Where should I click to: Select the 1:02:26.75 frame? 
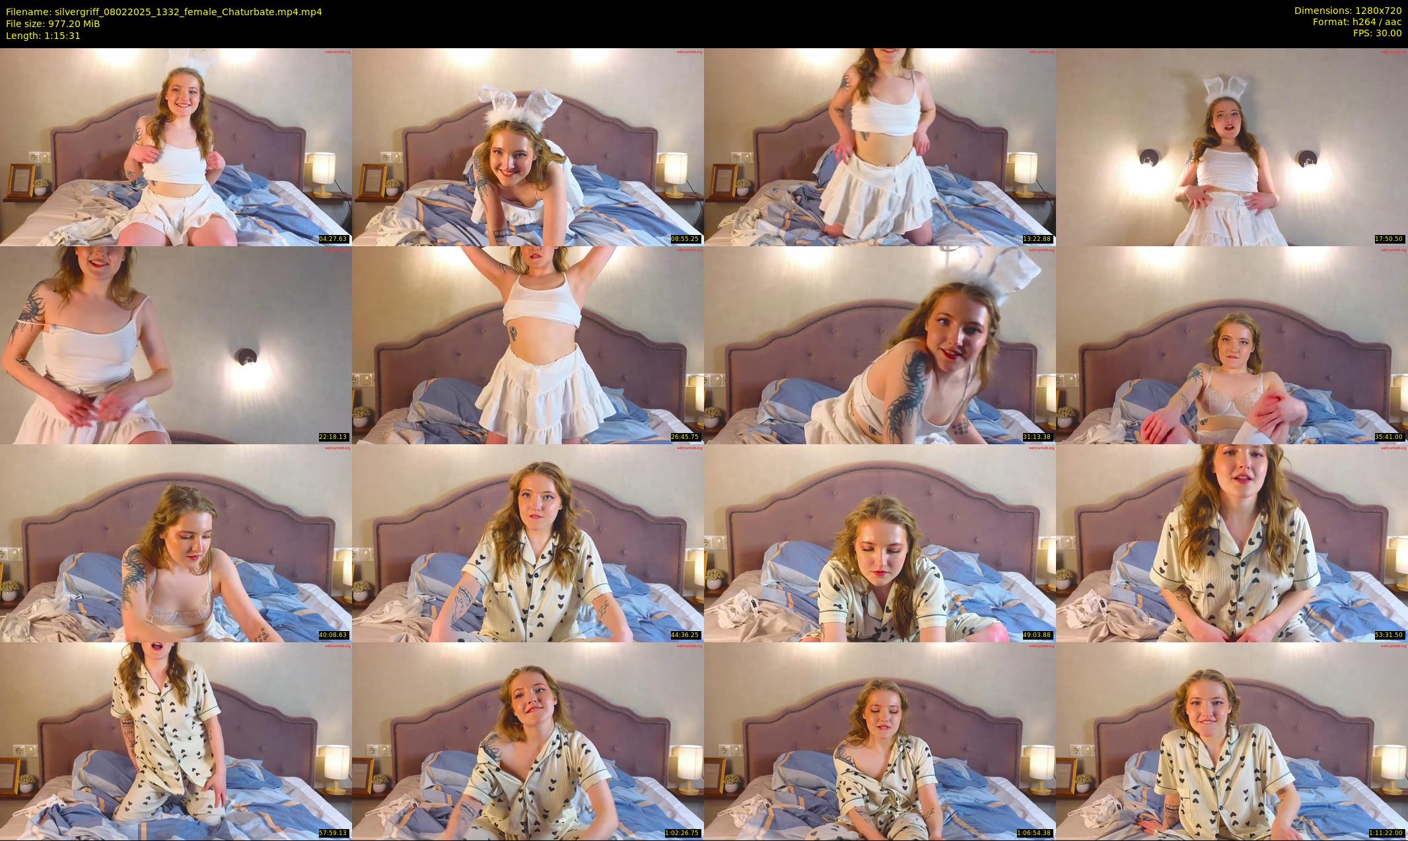pyautogui.click(x=528, y=741)
